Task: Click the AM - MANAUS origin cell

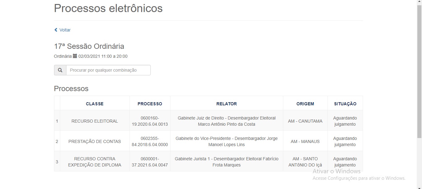Action: (305, 141)
